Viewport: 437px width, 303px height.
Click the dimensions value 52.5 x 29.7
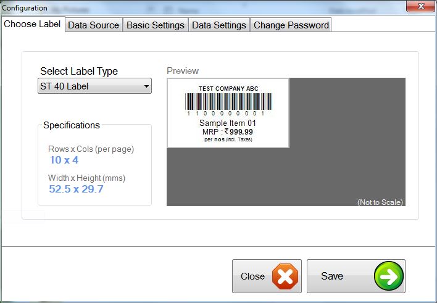pyautogui.click(x=76, y=189)
